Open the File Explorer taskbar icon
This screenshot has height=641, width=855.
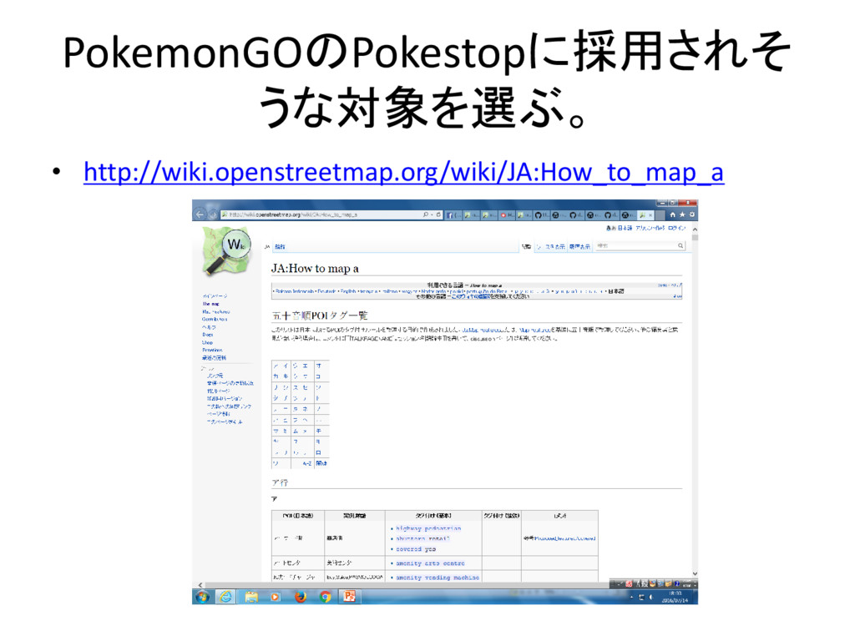[x=250, y=598]
